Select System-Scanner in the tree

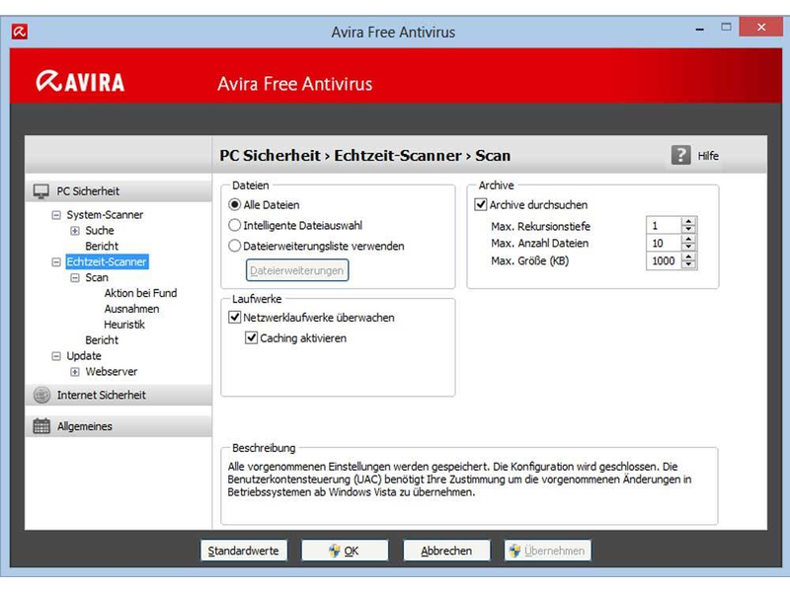pyautogui.click(x=105, y=215)
